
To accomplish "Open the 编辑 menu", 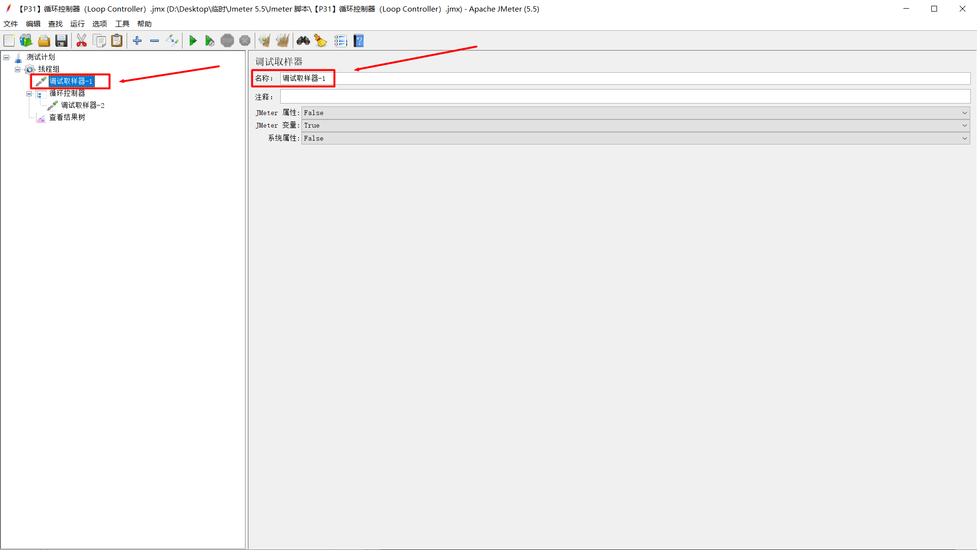I will pos(33,24).
